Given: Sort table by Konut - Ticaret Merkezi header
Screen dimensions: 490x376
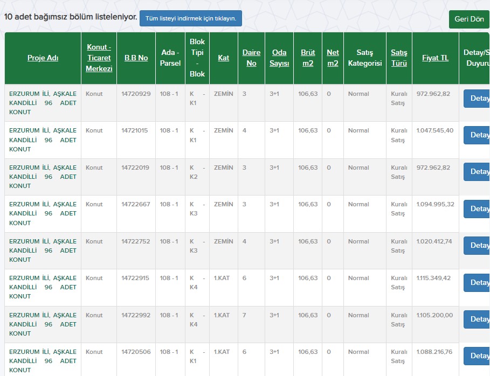Looking at the screenshot, I should pos(99,58).
